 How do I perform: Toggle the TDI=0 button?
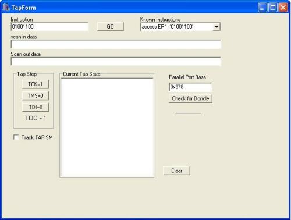click(x=36, y=107)
